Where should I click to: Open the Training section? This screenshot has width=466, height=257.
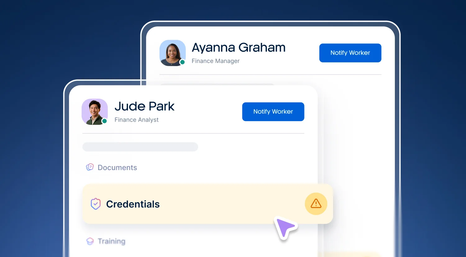coord(106,241)
